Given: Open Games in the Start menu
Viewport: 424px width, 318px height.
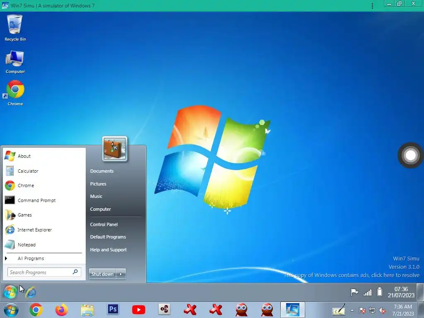Looking at the screenshot, I should point(43,215).
